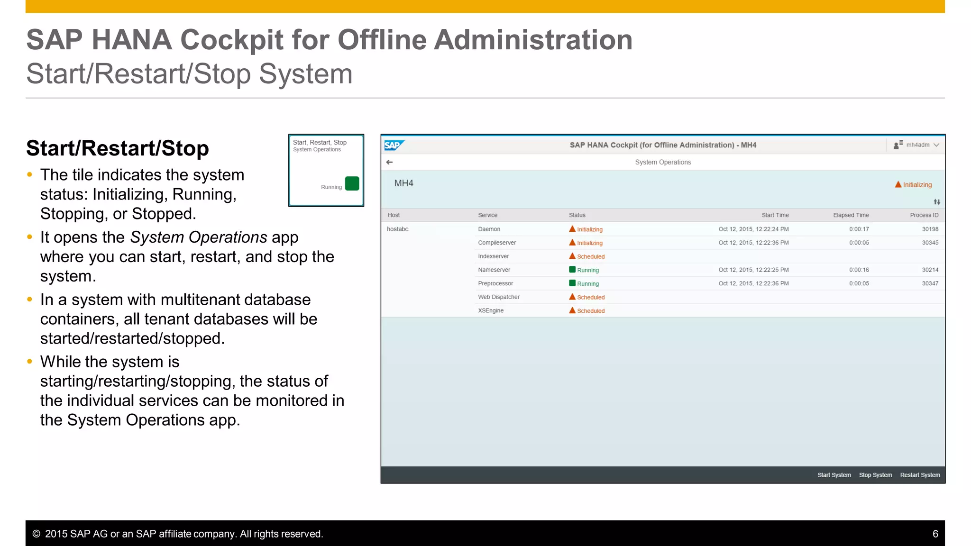This screenshot has width=971, height=546.
Task: Click the Service column header
Action: [487, 215]
